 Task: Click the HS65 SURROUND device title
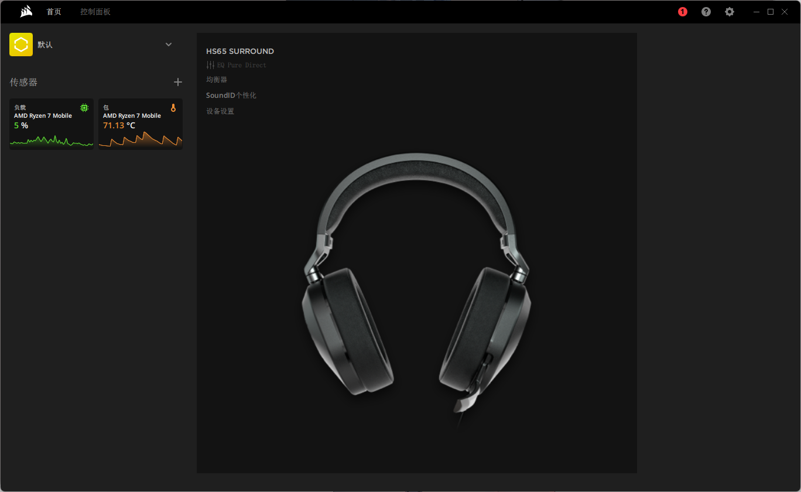pyautogui.click(x=240, y=52)
